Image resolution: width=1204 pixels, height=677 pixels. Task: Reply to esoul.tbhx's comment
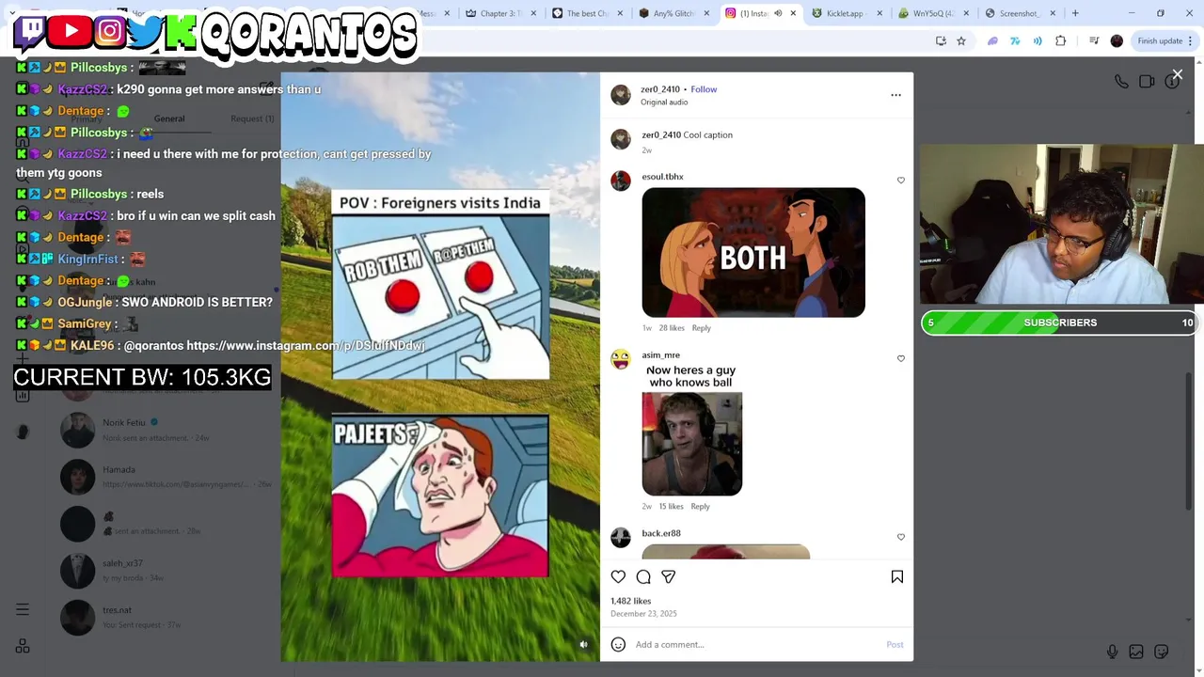(x=702, y=328)
